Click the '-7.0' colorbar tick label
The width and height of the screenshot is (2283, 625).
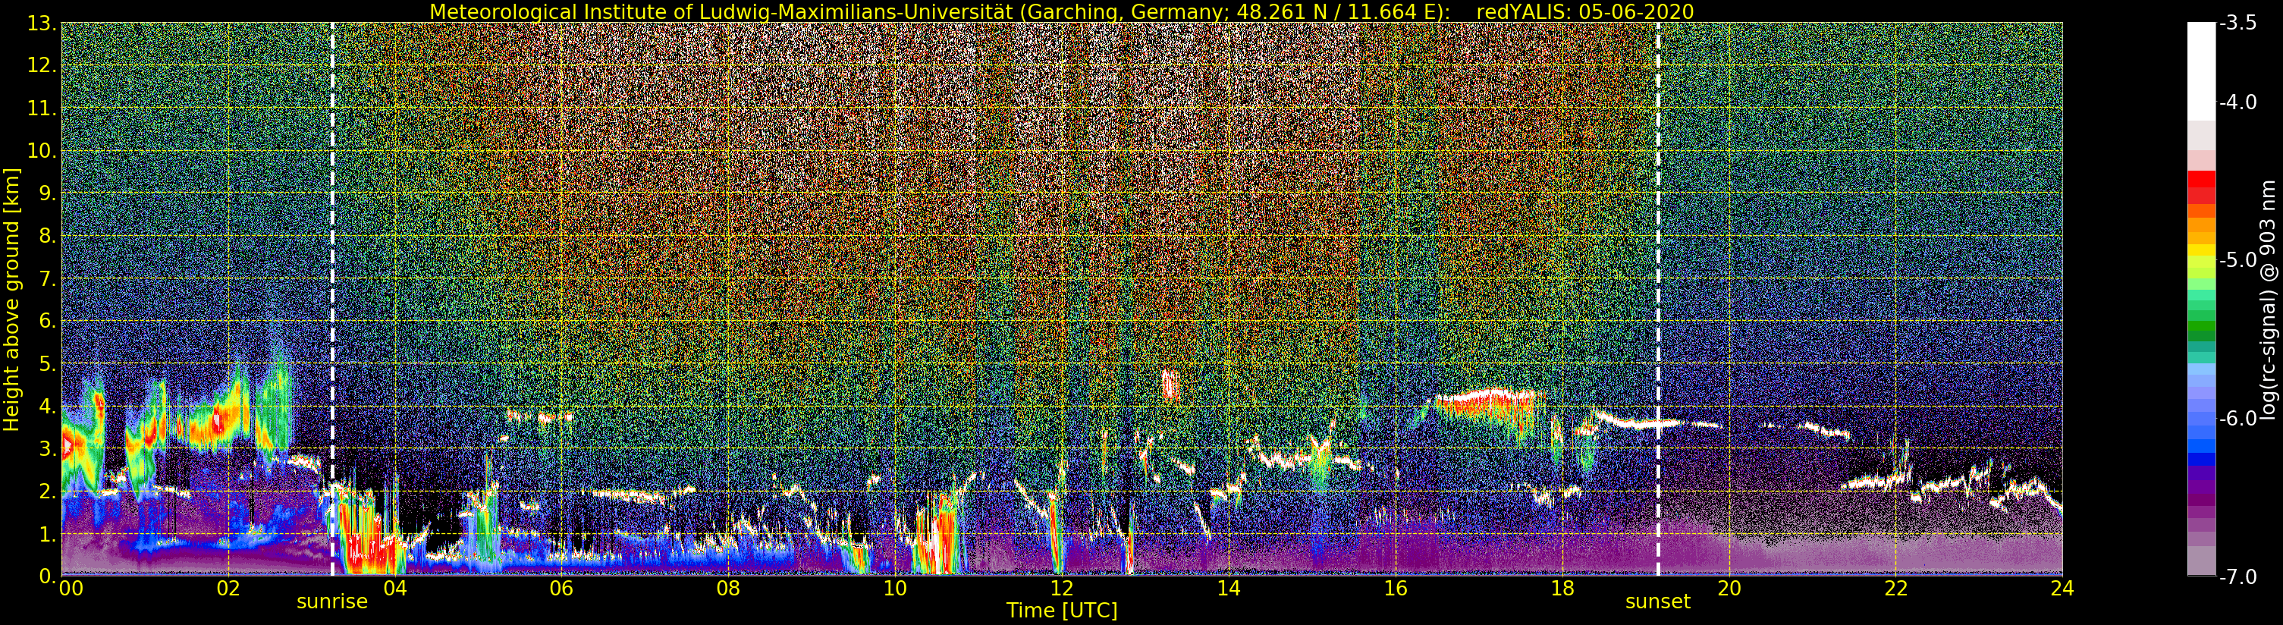(x=2237, y=576)
